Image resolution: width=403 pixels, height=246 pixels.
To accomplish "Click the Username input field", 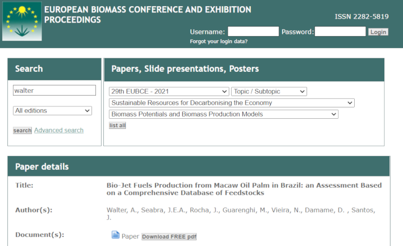I will point(253,32).
